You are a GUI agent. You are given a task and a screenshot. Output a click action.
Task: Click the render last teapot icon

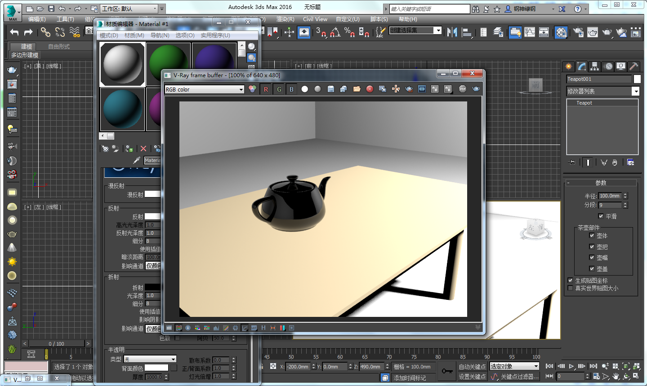[409, 89]
